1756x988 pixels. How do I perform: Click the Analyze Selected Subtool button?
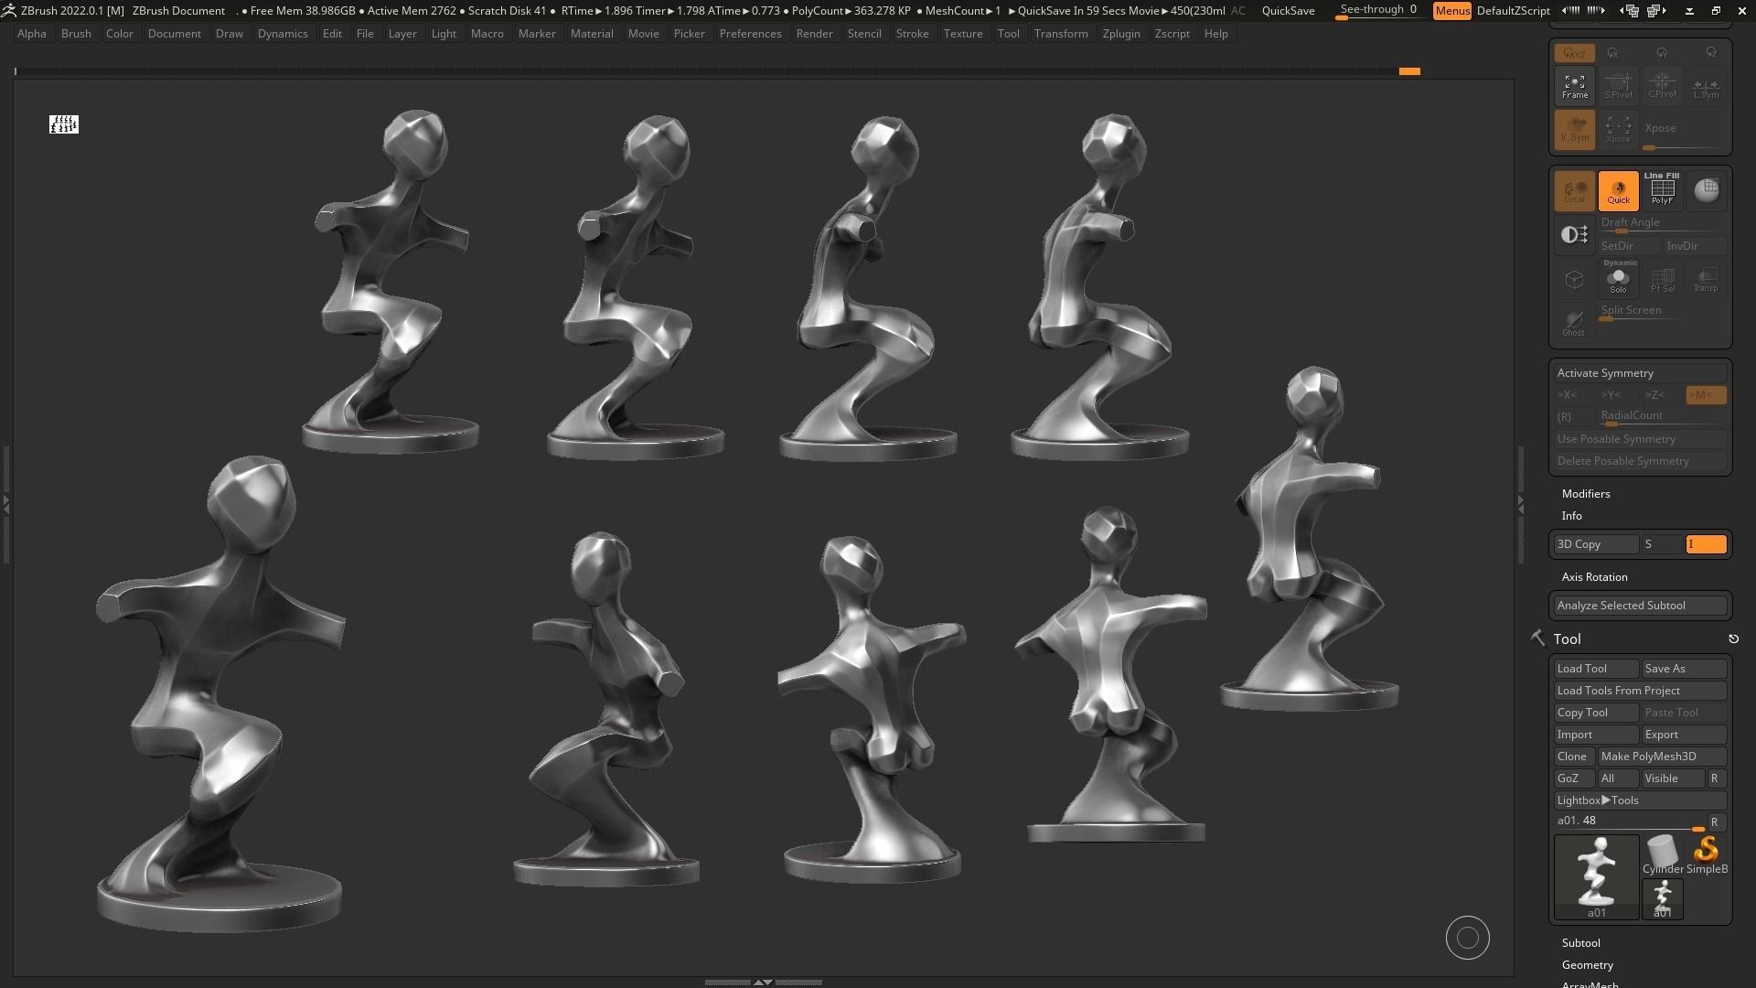(x=1640, y=606)
